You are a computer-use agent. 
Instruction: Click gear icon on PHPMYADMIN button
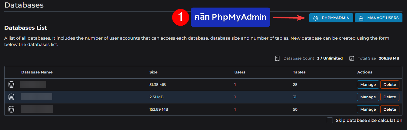316,18
